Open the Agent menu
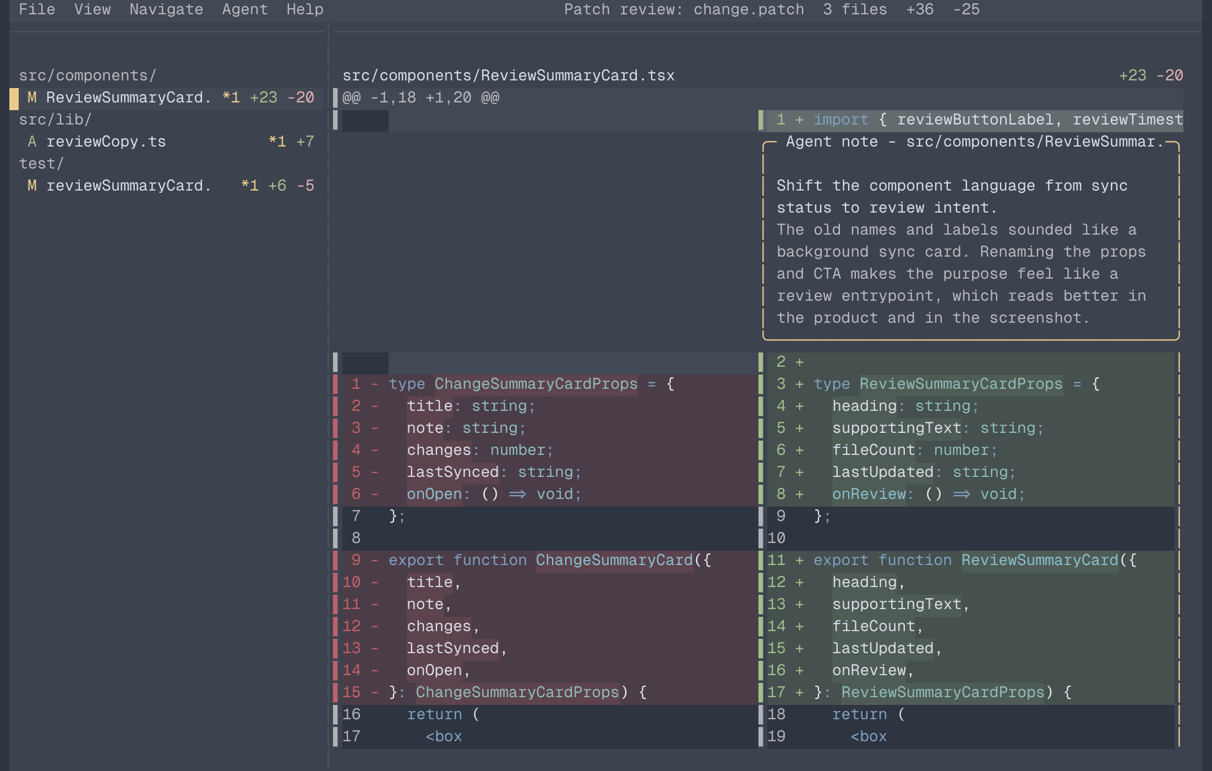Image resolution: width=1212 pixels, height=771 pixels. tap(245, 9)
